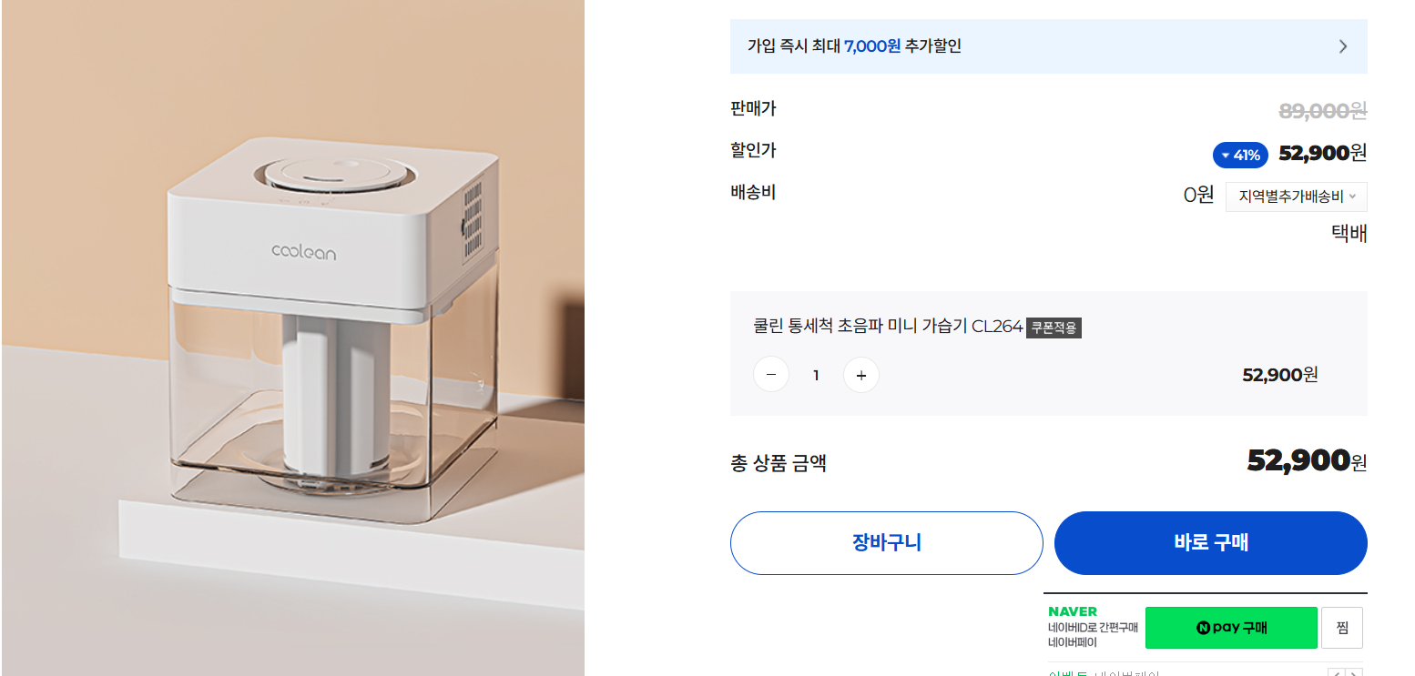Click the right arrow in the 이벤트 carousel
Image resolution: width=1415 pixels, height=676 pixels.
coord(1356,671)
